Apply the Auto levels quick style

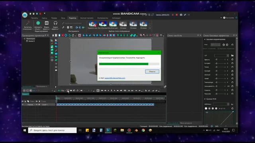[103, 25]
